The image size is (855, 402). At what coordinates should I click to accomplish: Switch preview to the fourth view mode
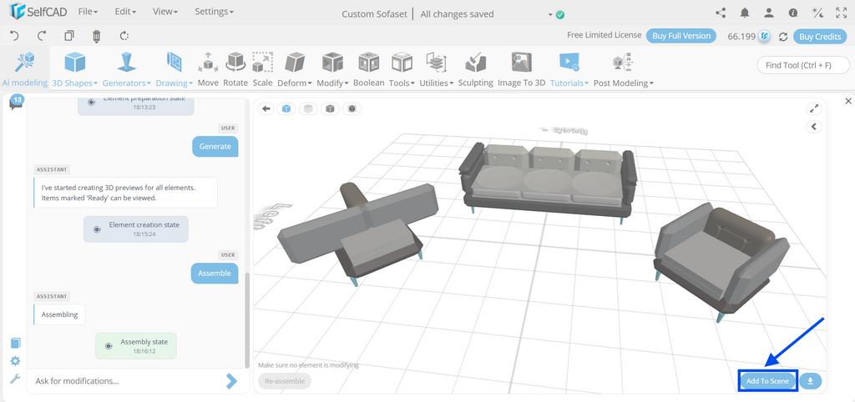[352, 109]
